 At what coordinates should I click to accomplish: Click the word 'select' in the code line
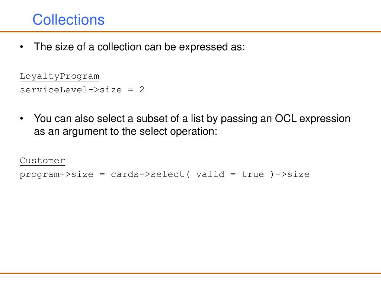(167, 174)
